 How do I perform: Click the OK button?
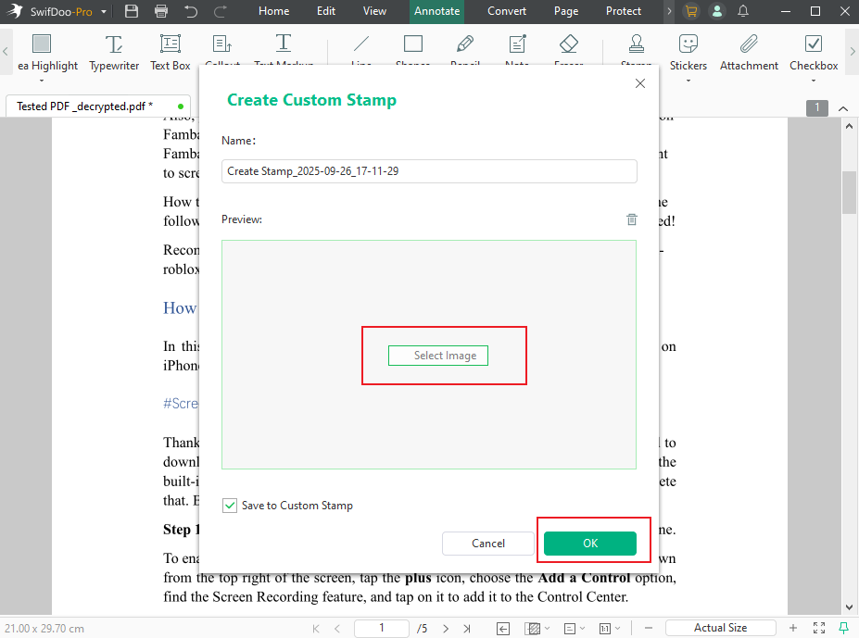point(592,544)
